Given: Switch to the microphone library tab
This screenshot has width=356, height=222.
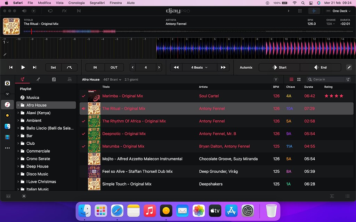Looking at the screenshot, I should pyautogui.click(x=38, y=79).
